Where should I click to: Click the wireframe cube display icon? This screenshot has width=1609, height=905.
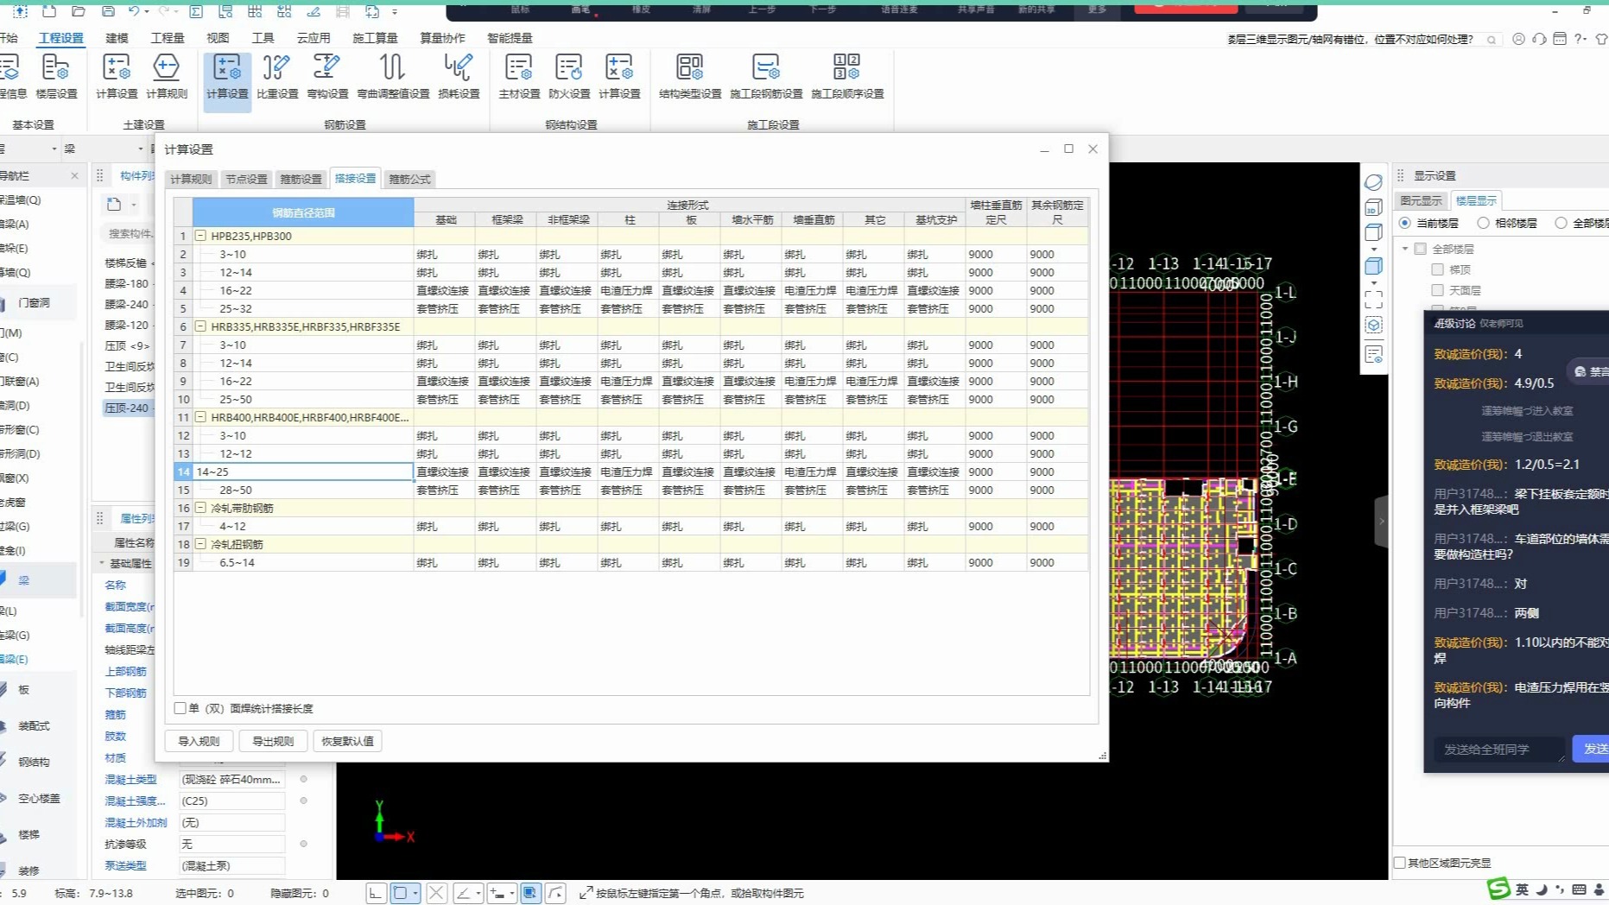1373,232
